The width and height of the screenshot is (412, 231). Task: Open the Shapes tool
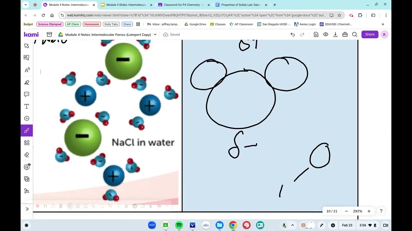[27, 142]
